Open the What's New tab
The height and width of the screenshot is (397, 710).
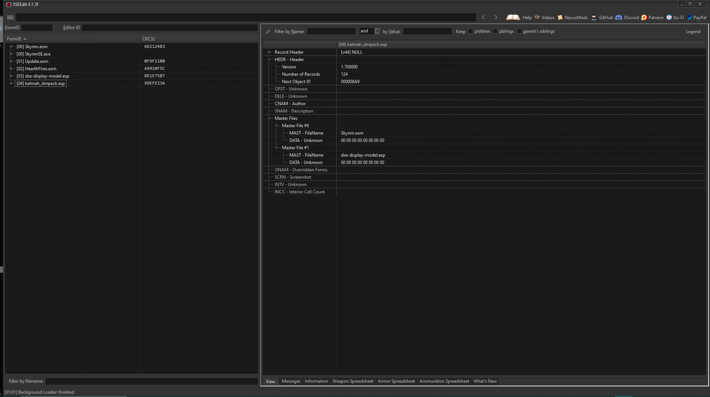(485, 381)
